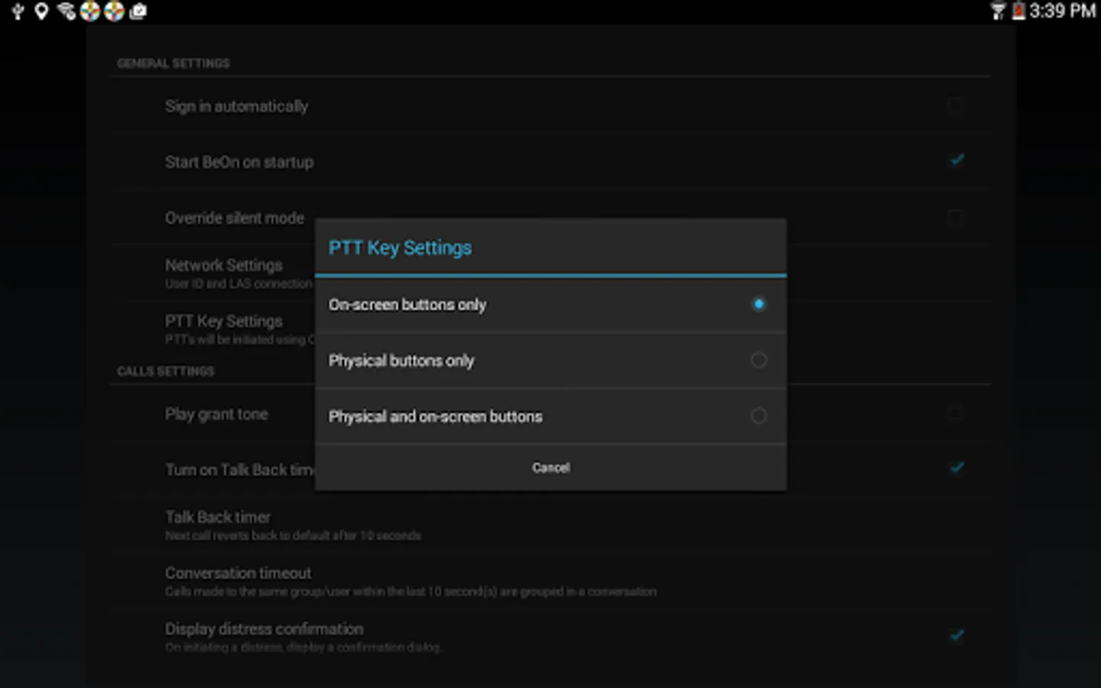
Task: Tap the signal strength icon
Action: 997,11
